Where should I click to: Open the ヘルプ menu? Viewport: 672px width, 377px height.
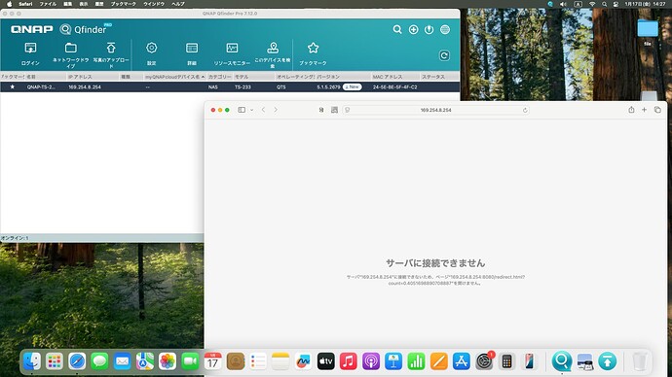click(178, 4)
